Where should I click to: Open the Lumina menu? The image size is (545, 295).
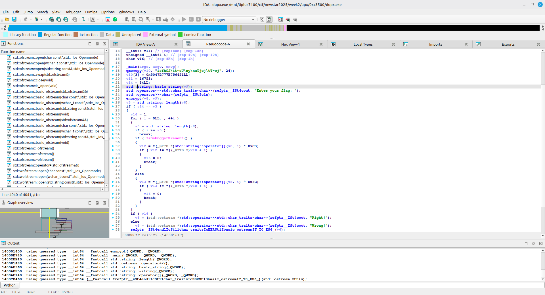pos(91,12)
